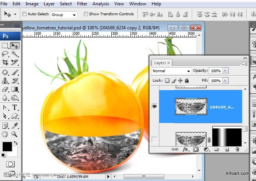Hide the 104169_6 layer with eye icon
Image resolution: width=256 pixels, height=181 pixels.
pos(155,107)
